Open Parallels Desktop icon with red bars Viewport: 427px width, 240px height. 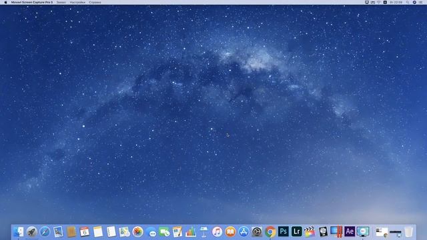point(336,232)
